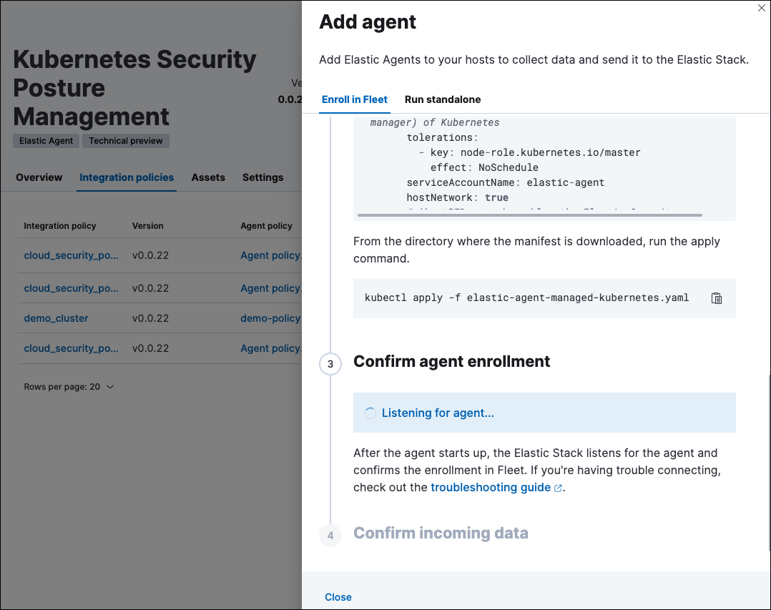
Task: Collapse the Confirm agent enrollment section
Action: coord(451,361)
